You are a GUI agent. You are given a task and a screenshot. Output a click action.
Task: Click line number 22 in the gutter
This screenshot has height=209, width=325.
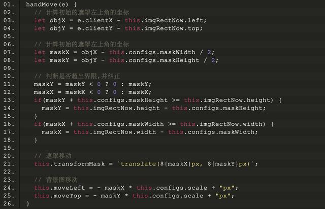coord(9,172)
